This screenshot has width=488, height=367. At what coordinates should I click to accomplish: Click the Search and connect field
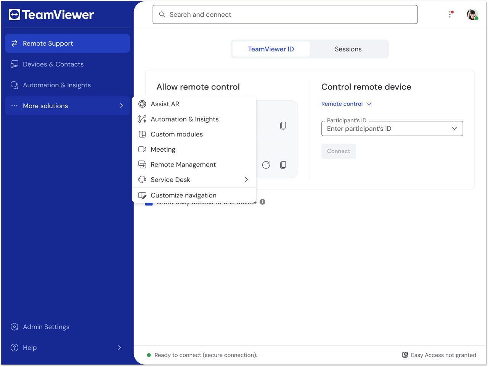(285, 14)
